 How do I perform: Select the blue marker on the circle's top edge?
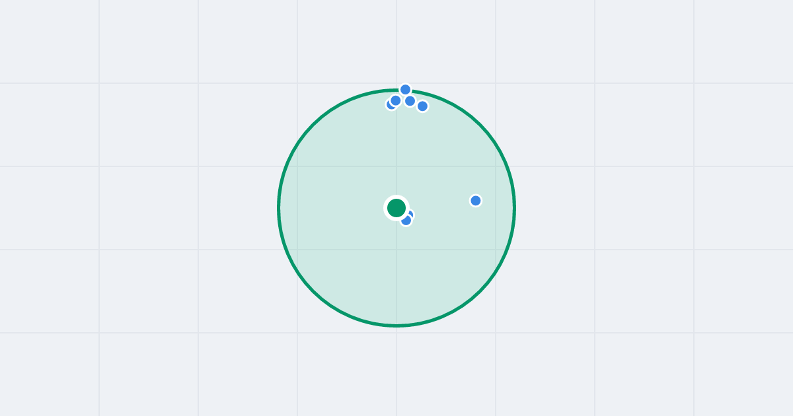click(406, 90)
